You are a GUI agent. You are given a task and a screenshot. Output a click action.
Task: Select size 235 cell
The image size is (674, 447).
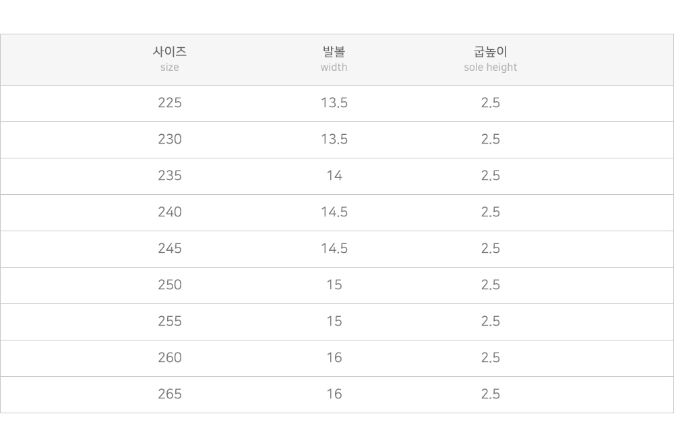[x=170, y=176]
